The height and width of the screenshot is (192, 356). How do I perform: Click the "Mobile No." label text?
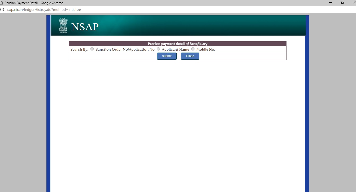(x=206, y=49)
